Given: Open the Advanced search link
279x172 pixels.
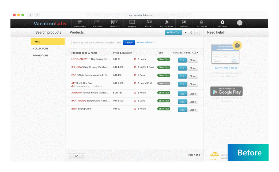Looking at the screenshot, I should pos(146,42).
